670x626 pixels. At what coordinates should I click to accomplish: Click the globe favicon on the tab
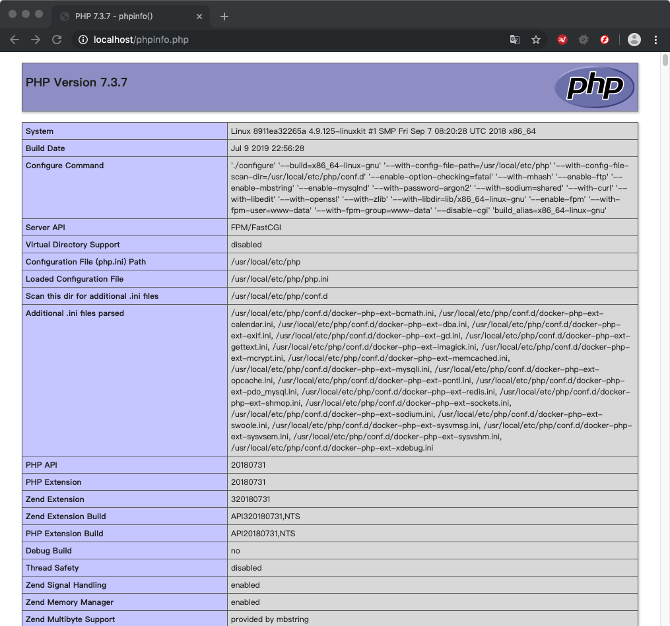[x=63, y=16]
